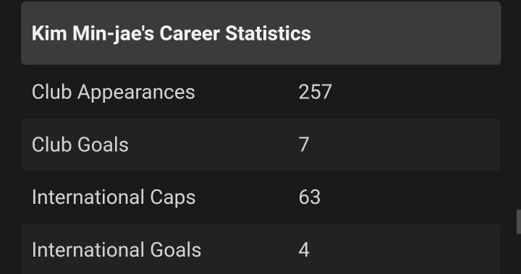Screen dimensions: 521x274
Task: Click the international goals value 4
Action: click(x=304, y=249)
